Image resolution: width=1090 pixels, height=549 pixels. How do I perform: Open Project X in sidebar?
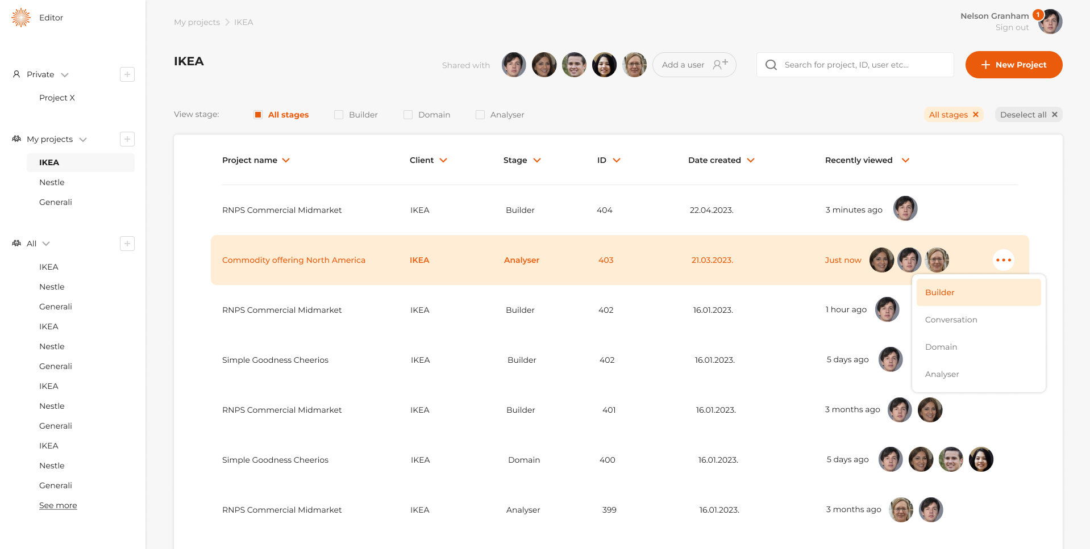(57, 98)
